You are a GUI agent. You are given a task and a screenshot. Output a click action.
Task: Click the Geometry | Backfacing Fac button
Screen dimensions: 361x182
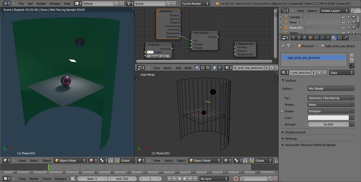[x=330, y=98]
